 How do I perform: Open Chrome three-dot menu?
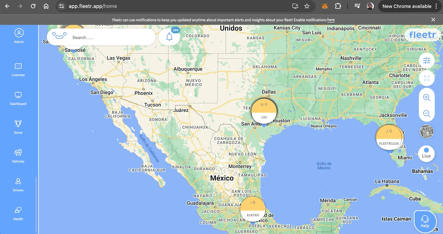436,6
